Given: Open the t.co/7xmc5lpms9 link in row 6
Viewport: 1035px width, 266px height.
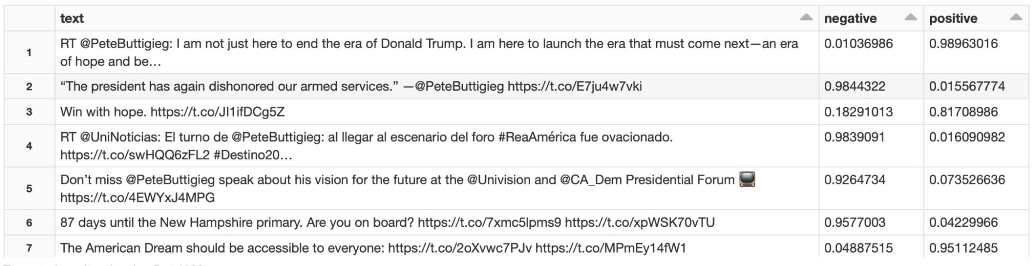Looking at the screenshot, I should [x=489, y=223].
